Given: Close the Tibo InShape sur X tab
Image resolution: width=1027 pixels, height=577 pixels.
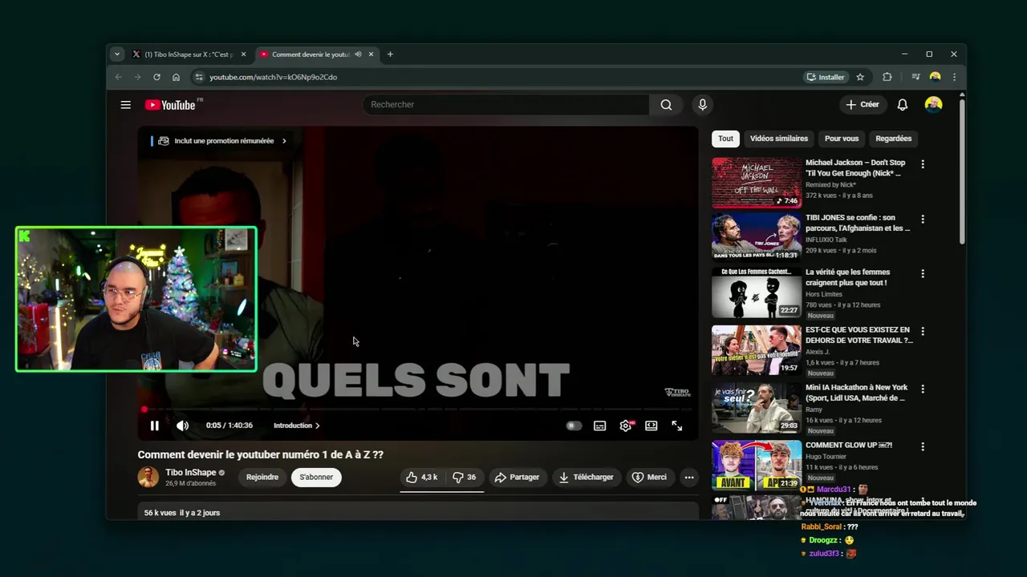Looking at the screenshot, I should pos(243,54).
